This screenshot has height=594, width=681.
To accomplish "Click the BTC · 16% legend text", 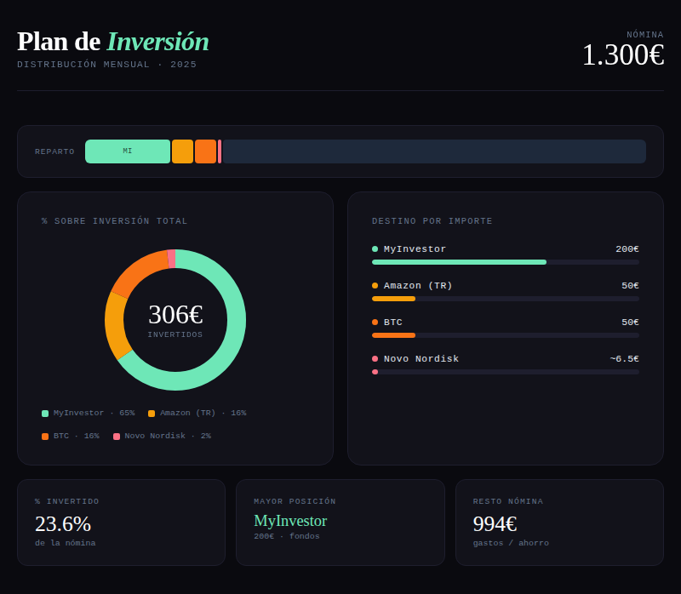I will [x=77, y=436].
